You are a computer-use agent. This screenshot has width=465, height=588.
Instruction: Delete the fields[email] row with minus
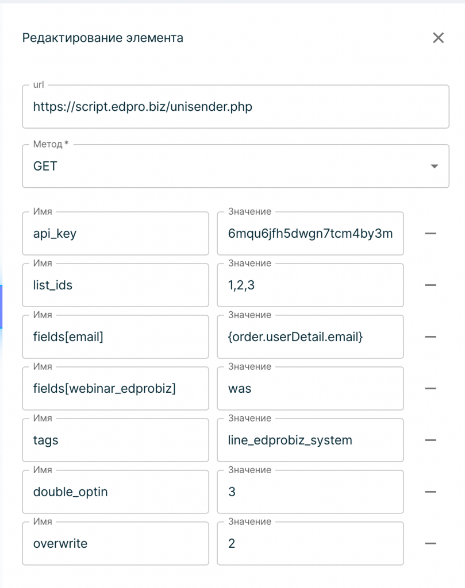pyautogui.click(x=431, y=336)
